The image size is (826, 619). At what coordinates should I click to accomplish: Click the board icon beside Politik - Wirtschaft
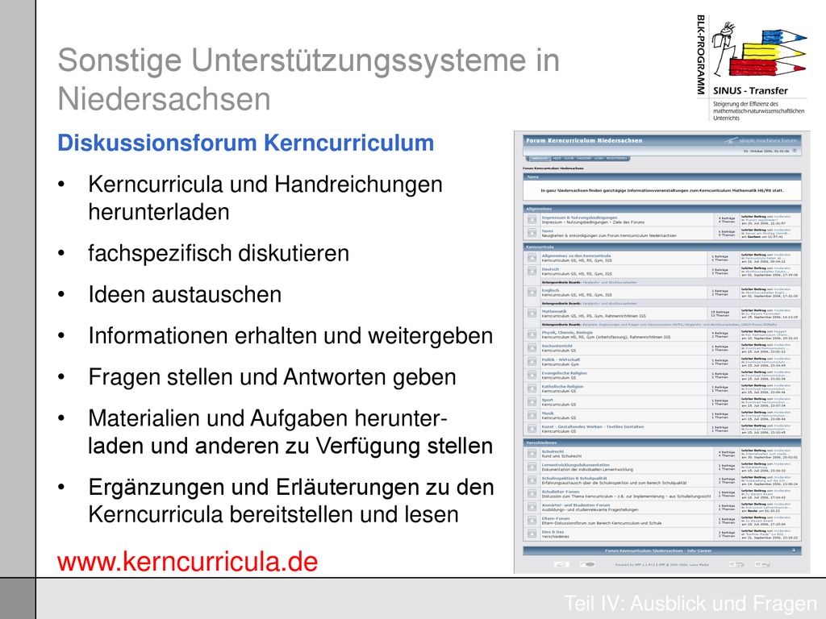click(x=532, y=362)
